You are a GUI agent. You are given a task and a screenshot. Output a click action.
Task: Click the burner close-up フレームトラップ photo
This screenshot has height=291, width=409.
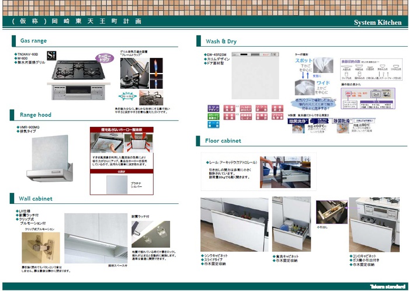pos(134,73)
